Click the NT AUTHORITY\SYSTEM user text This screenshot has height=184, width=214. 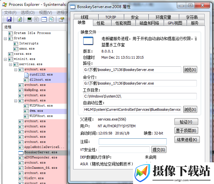point(117,126)
